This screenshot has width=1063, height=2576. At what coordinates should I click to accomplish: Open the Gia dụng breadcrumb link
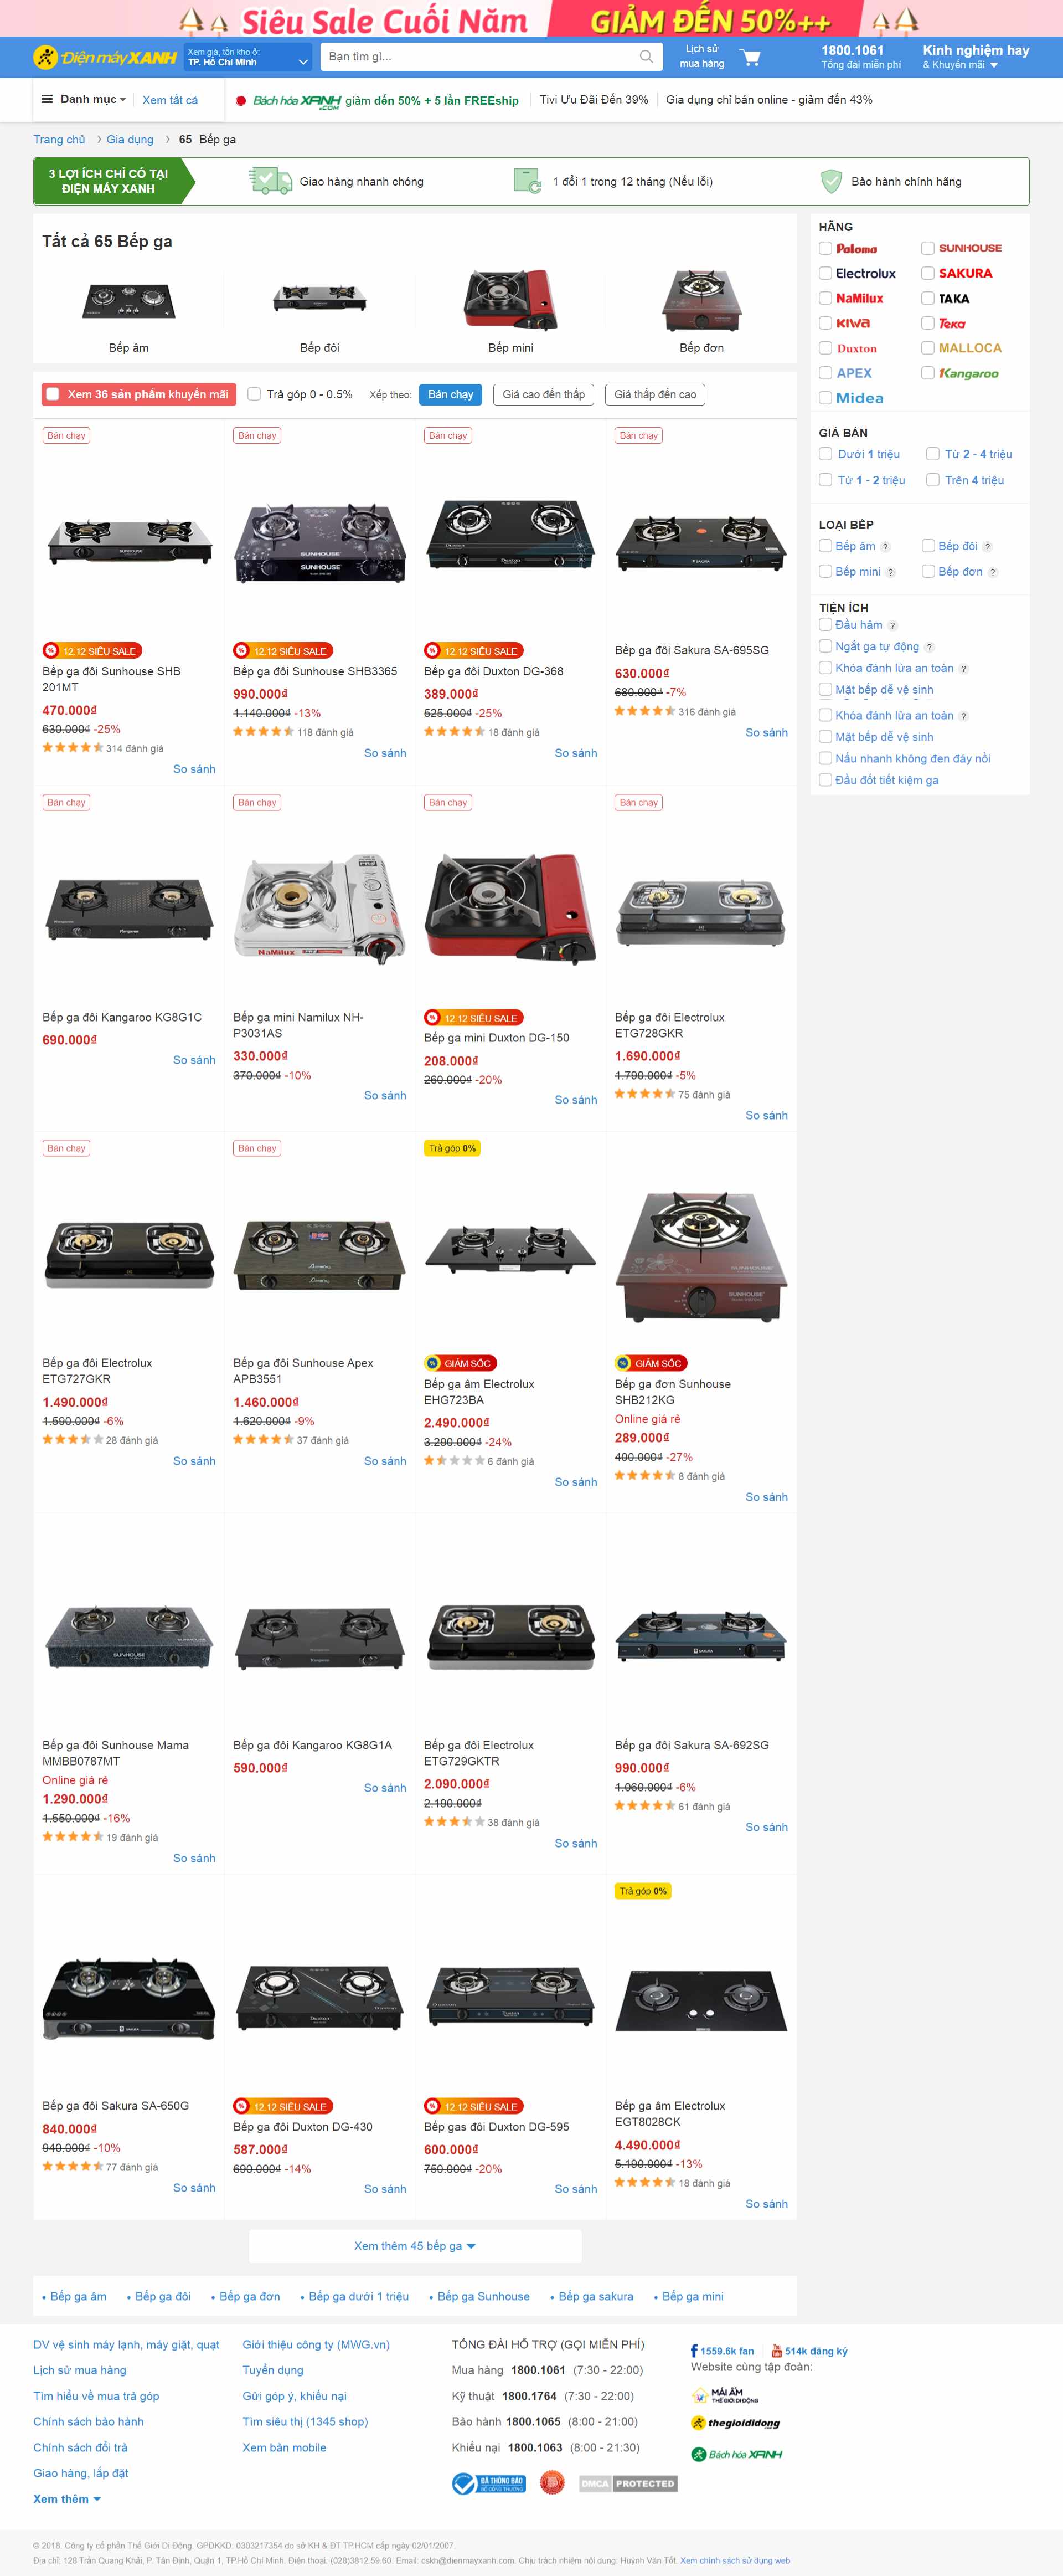coord(130,139)
